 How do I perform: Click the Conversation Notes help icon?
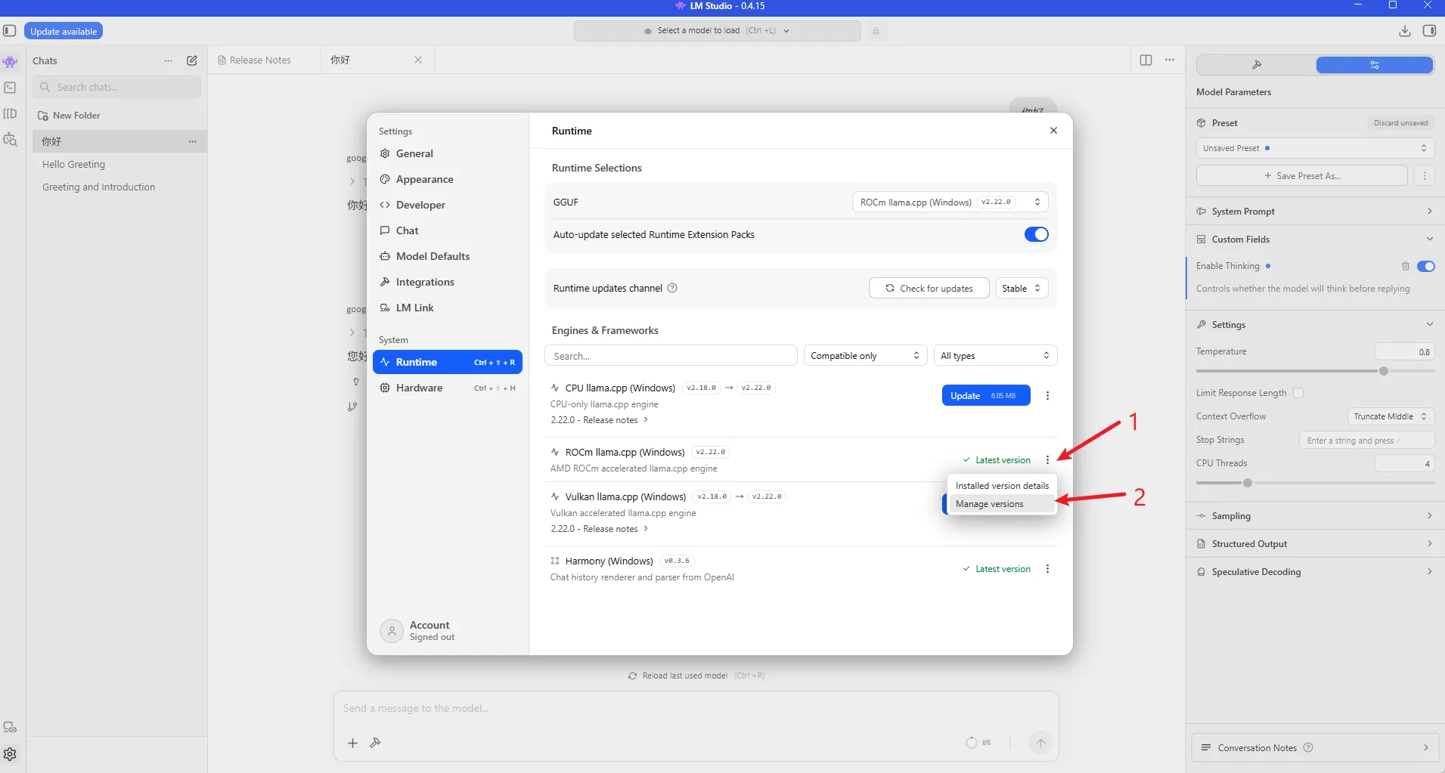1308,747
